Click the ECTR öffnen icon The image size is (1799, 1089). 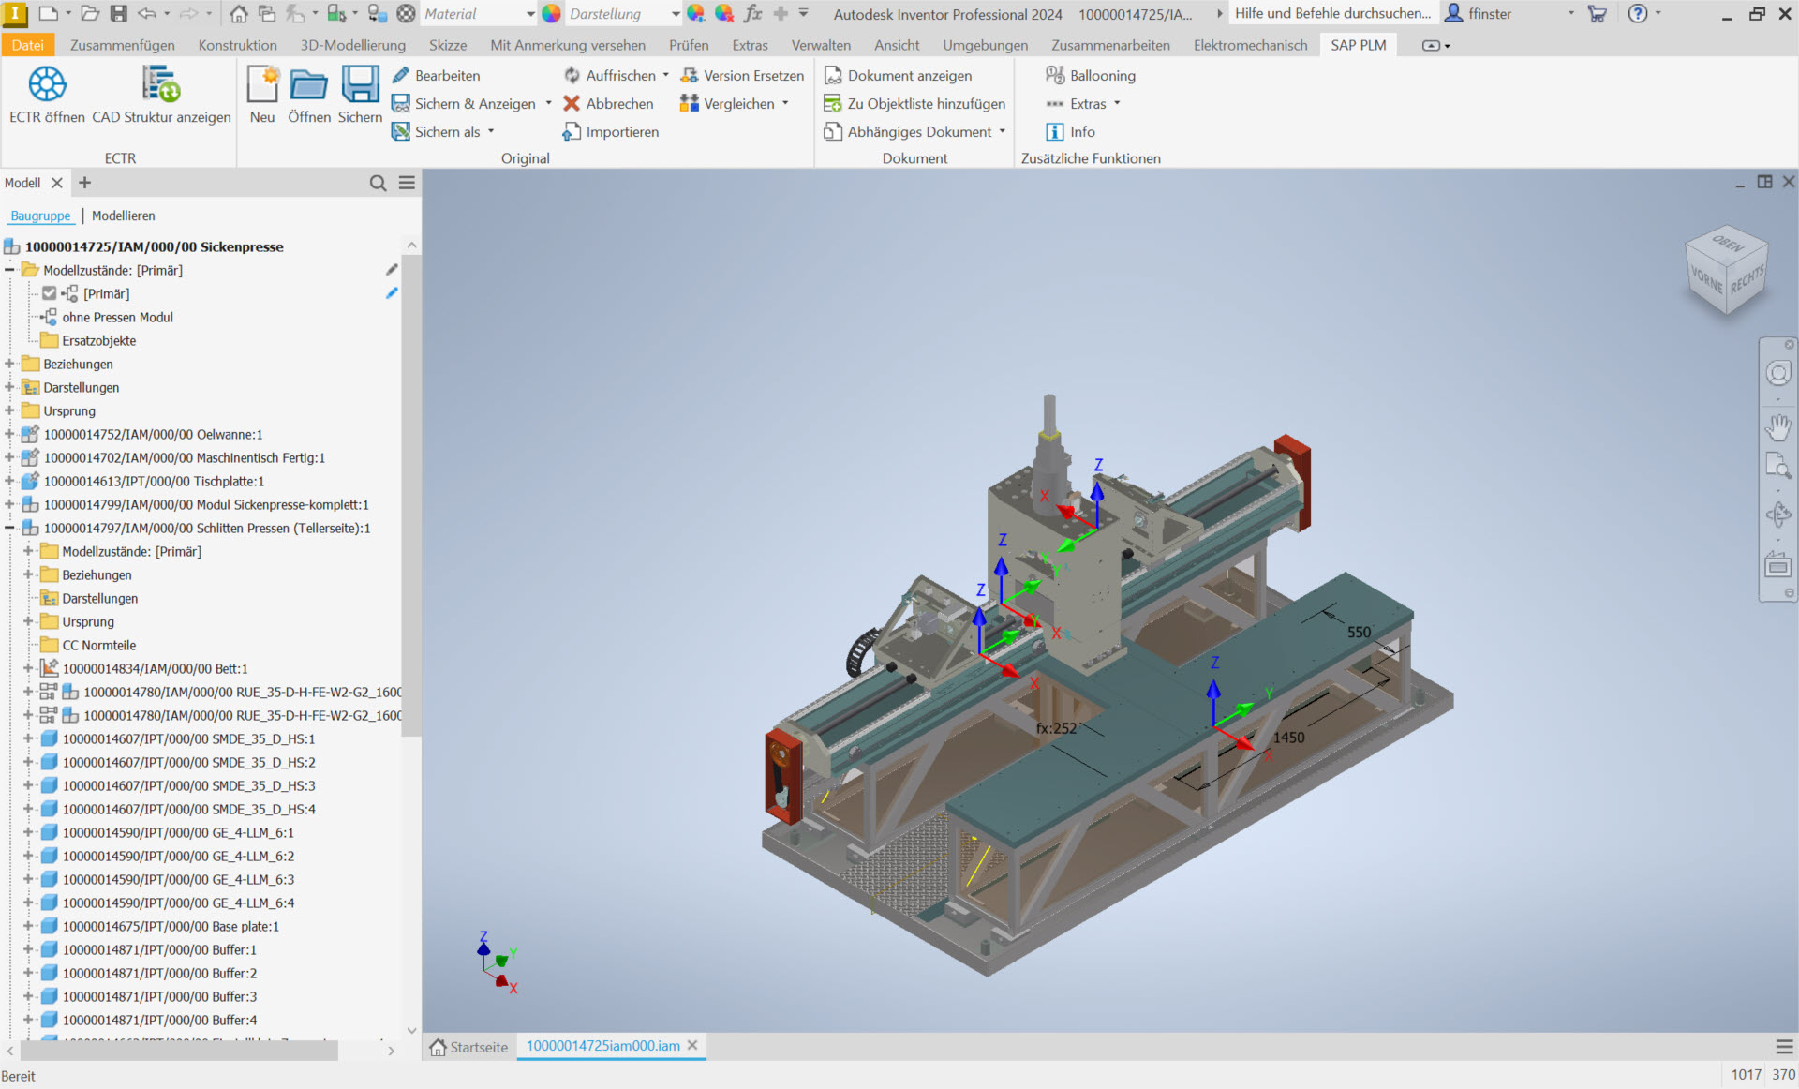point(47,85)
